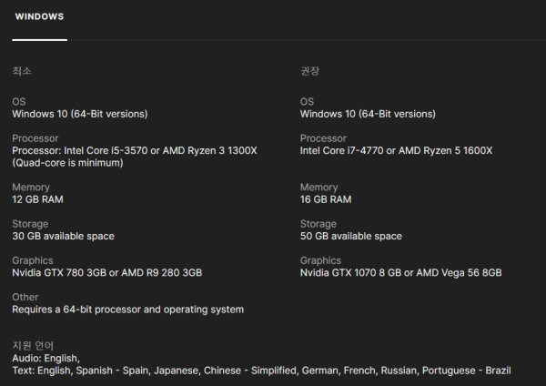Click Windows 10 under the 최소 column

pos(79,114)
